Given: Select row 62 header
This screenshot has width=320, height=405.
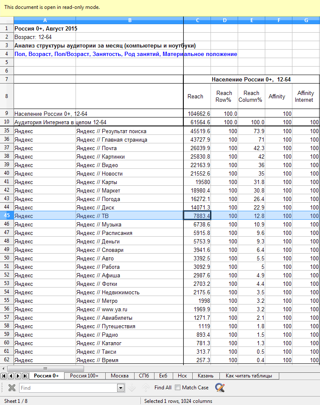Looking at the screenshot, I should tap(7, 360).
